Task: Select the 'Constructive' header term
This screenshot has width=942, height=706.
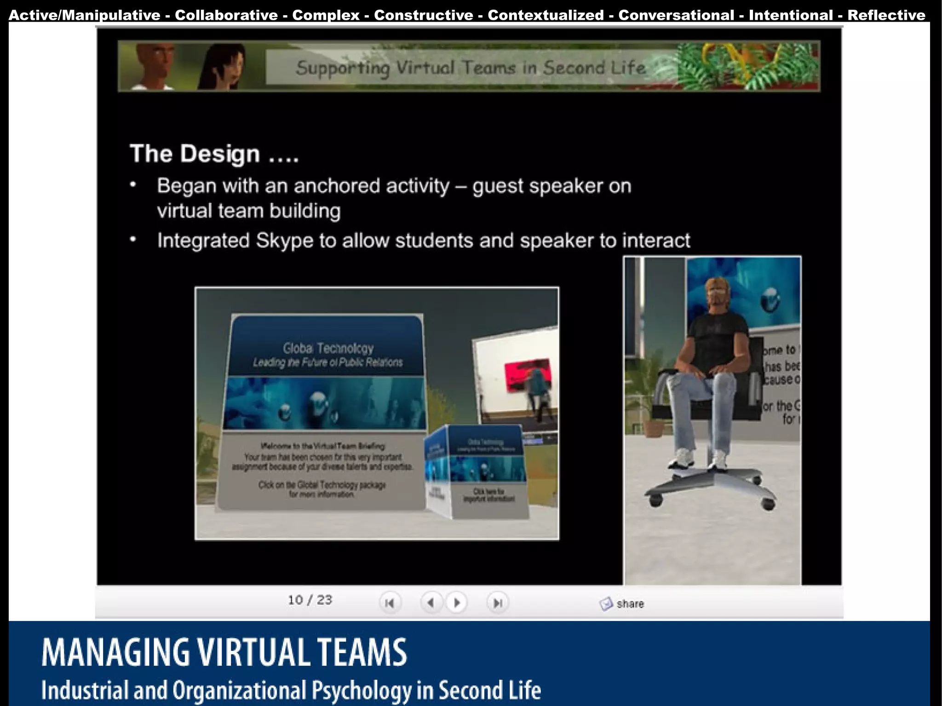Action: [x=423, y=15]
